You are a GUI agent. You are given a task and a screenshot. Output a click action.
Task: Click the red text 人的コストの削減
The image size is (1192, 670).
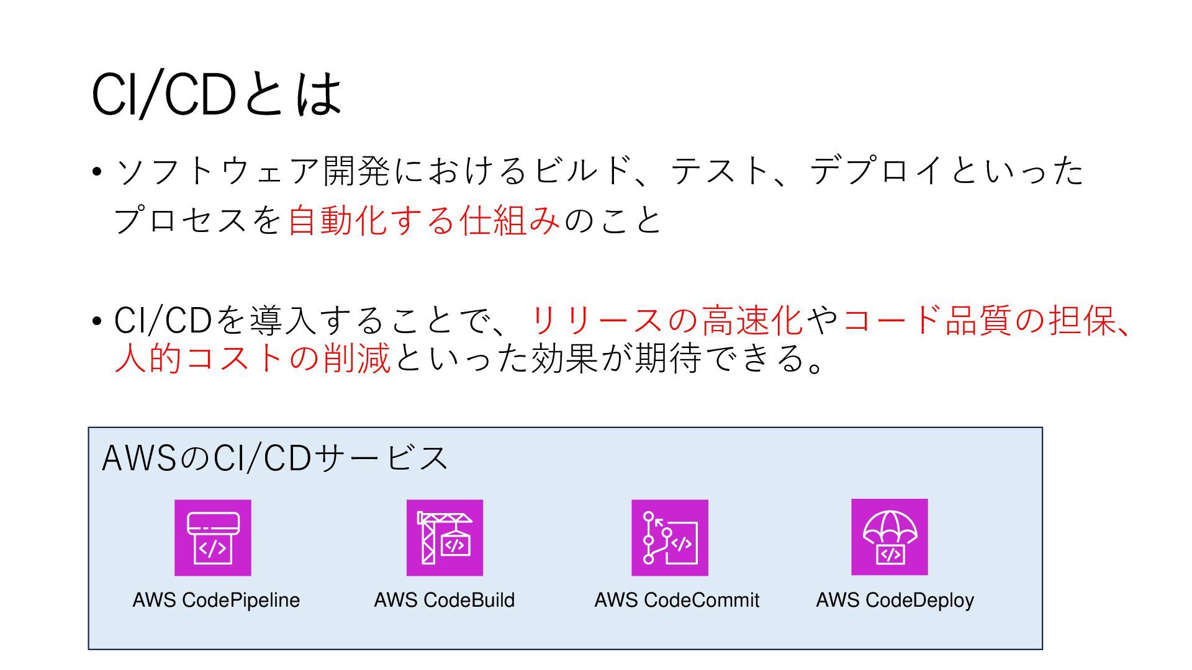pos(253,359)
